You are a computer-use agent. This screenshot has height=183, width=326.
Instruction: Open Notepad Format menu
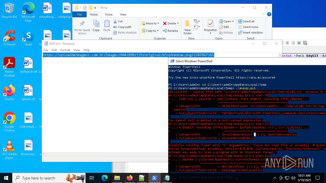(65, 50)
